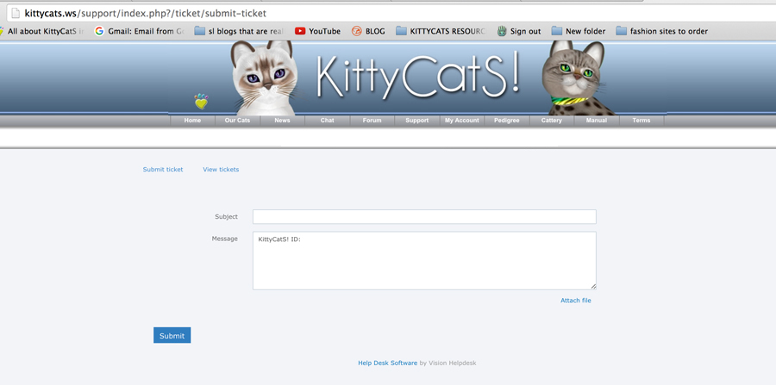Go to Home in site navigation
Image resolution: width=776 pixels, height=385 pixels.
click(x=192, y=121)
